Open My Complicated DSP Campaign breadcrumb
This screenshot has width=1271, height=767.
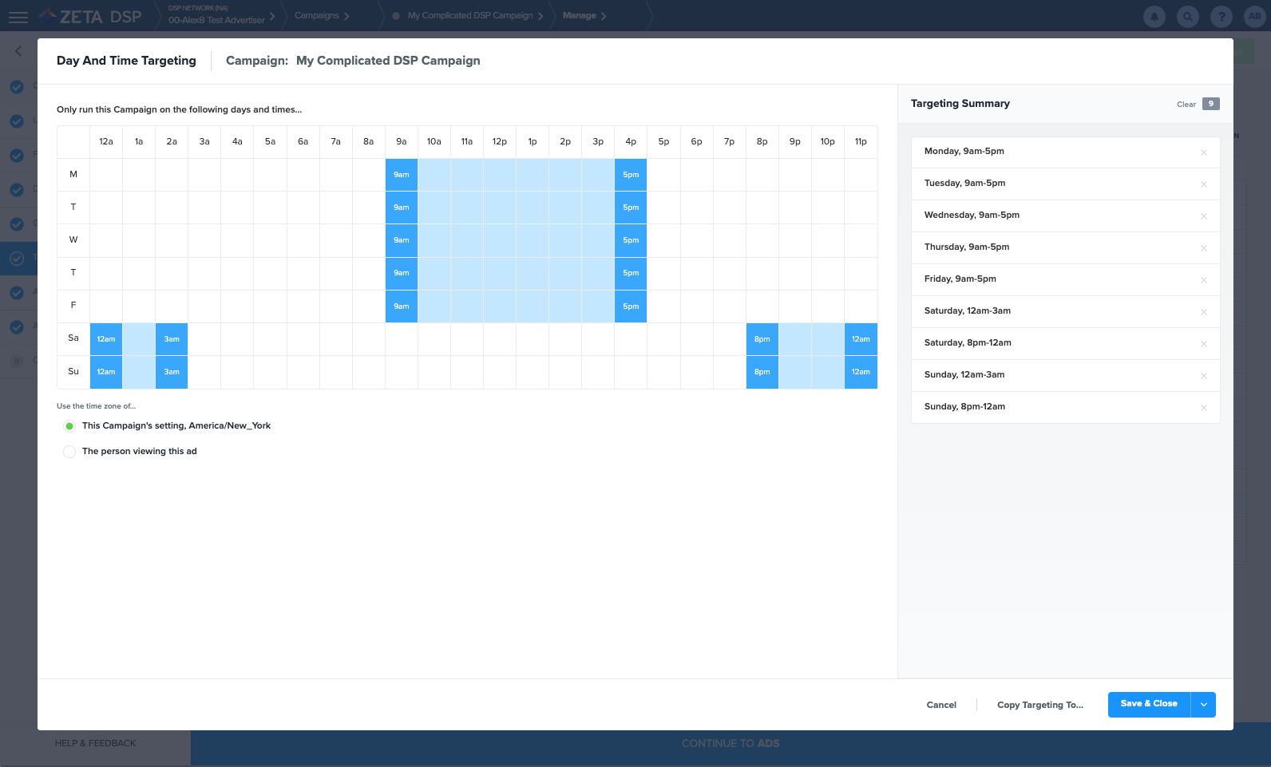click(x=469, y=16)
